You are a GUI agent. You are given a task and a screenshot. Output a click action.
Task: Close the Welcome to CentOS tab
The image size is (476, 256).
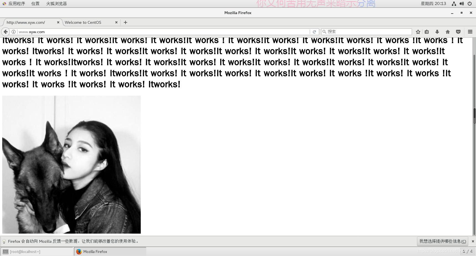pos(116,22)
